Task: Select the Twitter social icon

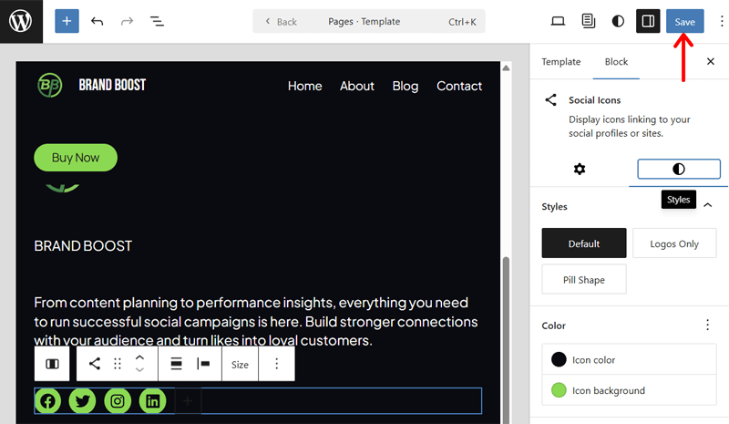Action: (82, 400)
